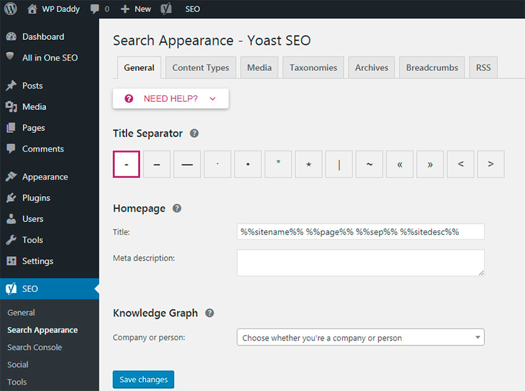The image size is (525, 391).
Task: Click the All in One SEO menu label
Action: [x=50, y=58]
